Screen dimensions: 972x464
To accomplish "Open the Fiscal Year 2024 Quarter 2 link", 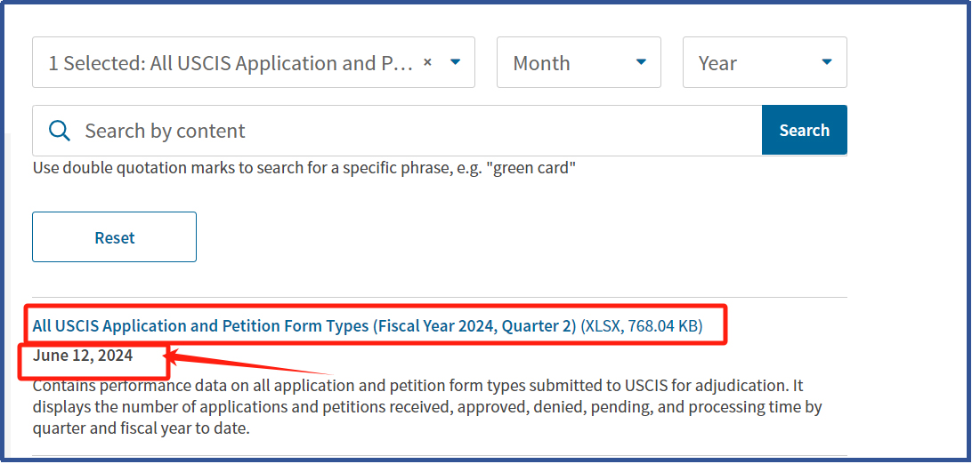I will pos(304,325).
